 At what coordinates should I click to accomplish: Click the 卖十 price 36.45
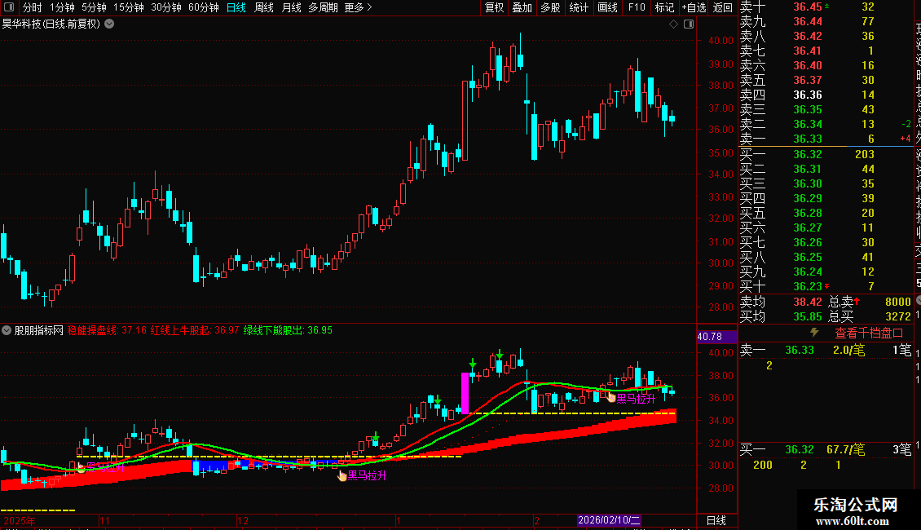pyautogui.click(x=807, y=7)
